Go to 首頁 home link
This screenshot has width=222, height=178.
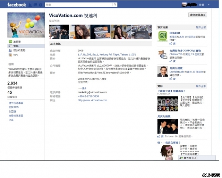(202, 5)
